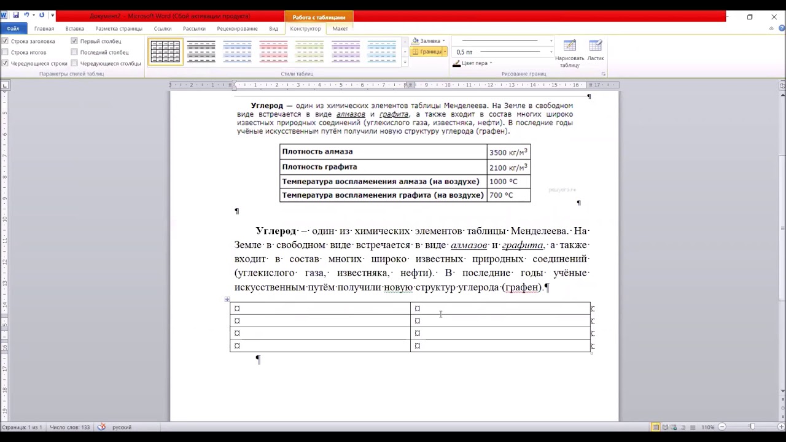Minimize the ribbon with the caret icon
The image size is (786, 442).
coord(772,28)
